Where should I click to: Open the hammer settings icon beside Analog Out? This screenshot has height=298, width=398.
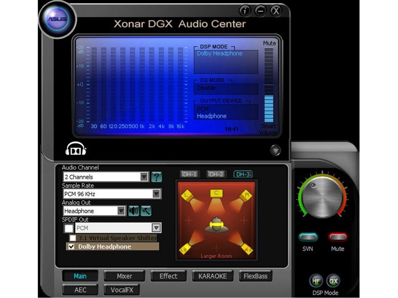tap(146, 211)
